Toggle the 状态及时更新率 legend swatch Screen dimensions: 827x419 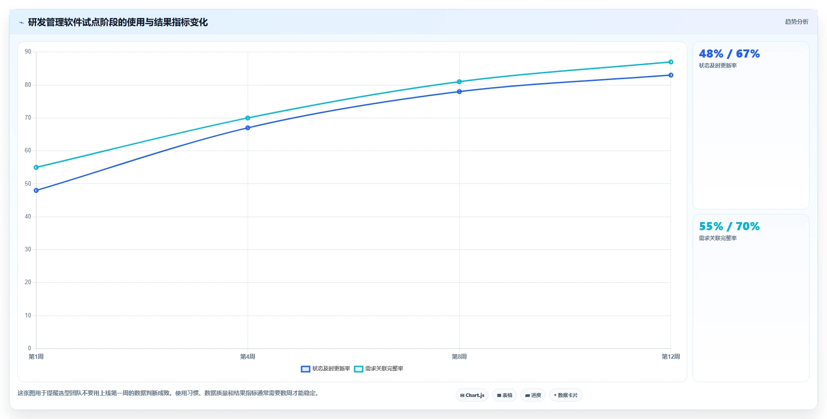click(306, 369)
